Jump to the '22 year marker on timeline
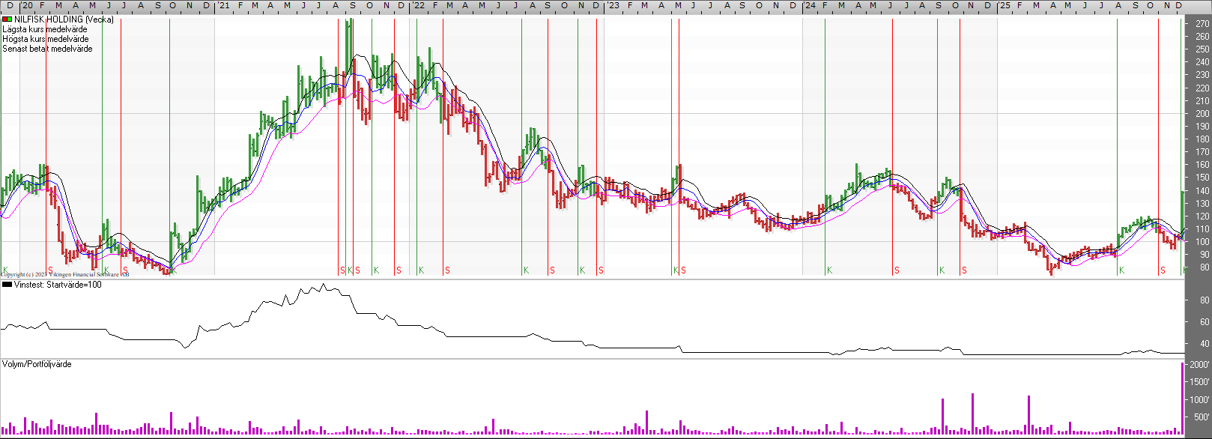 419,5
